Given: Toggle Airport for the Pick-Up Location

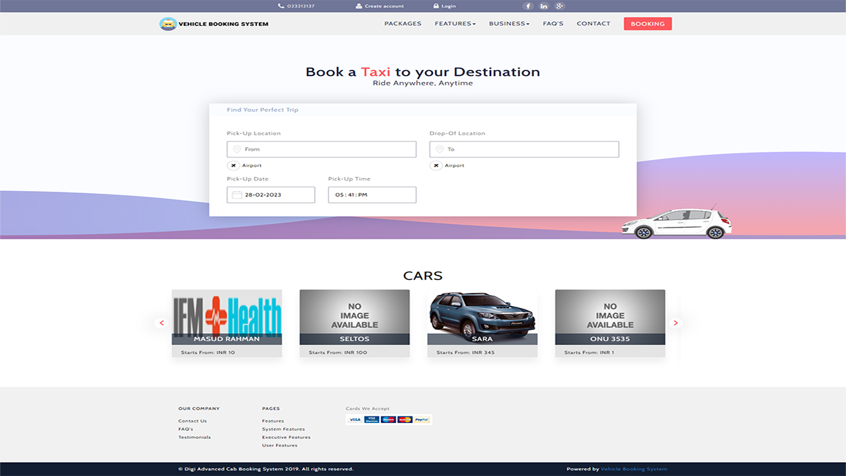Looking at the screenshot, I should pyautogui.click(x=233, y=165).
